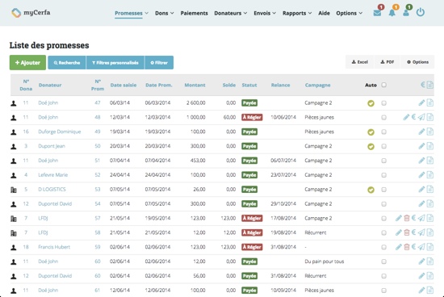
Task: Open document icon for promise 47
Action: click(x=430, y=102)
